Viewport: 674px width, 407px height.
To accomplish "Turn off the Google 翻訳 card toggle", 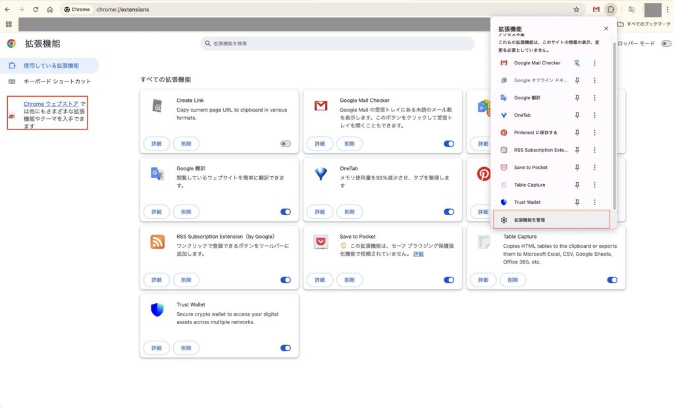I will pyautogui.click(x=286, y=212).
